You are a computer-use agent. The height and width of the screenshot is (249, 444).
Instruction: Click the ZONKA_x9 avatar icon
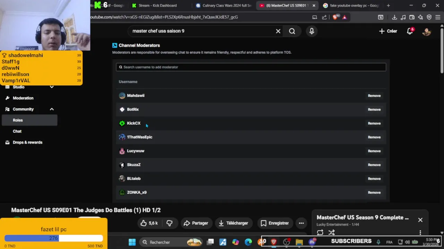[122, 193]
